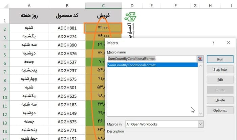Screen dimensions: 237x140
Task: Click cell ADGH771
Action: [x=67, y=130]
